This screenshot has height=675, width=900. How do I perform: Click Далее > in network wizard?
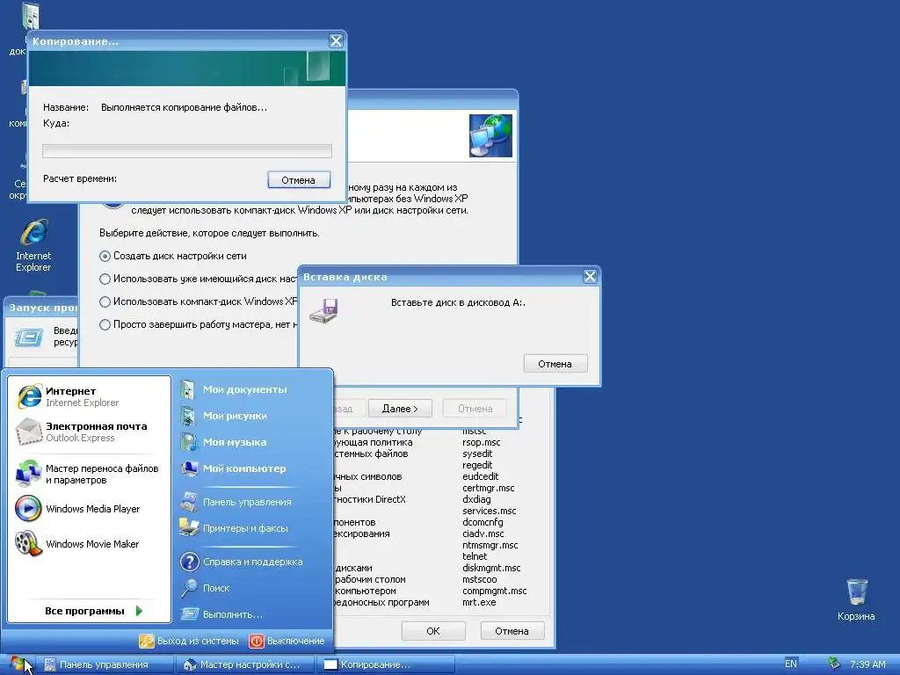400,409
